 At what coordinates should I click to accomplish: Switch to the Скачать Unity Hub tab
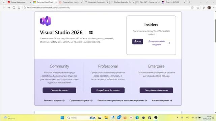click(x=71, y=2)
